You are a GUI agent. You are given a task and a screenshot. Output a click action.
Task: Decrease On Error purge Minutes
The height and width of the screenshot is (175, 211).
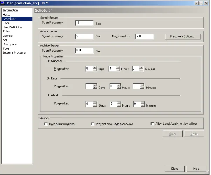142,88
